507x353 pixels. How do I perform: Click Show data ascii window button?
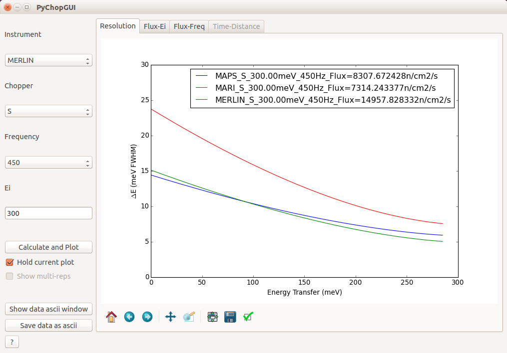coord(48,309)
